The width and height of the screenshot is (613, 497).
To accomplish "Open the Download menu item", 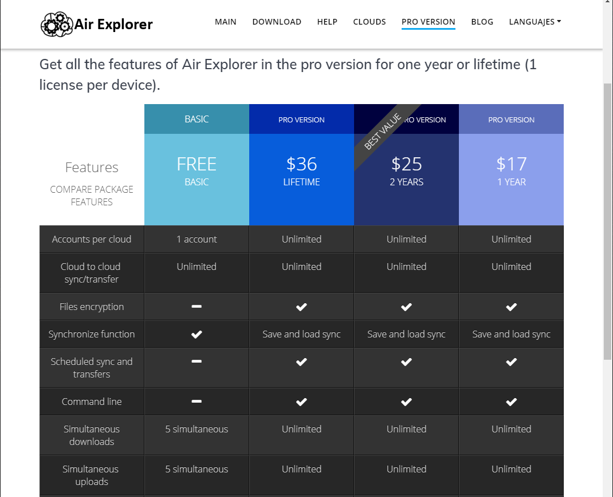I will [277, 22].
